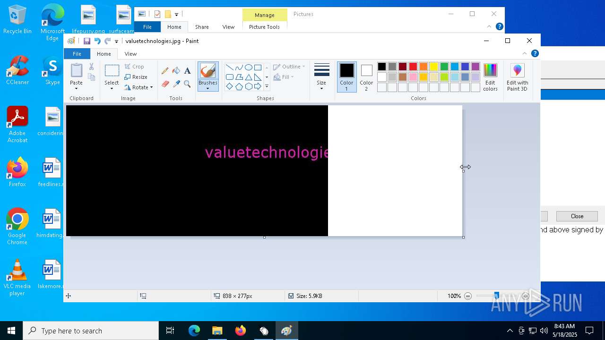Choose the Oval shape
Image resolution: width=605 pixels, height=340 pixels.
(248, 67)
